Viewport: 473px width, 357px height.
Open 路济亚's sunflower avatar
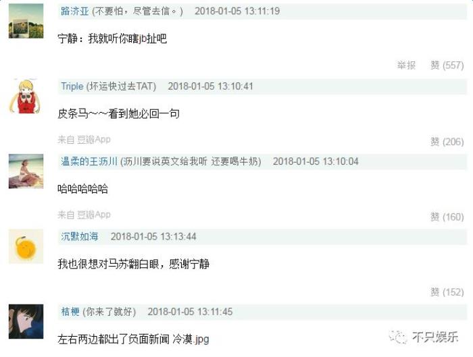(26, 21)
